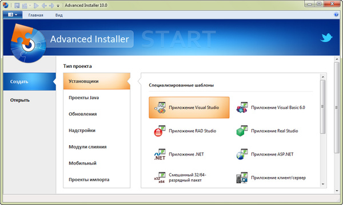Click the templates list scrollbar thumb
This screenshot has width=343, height=205.
click(x=322, y=106)
